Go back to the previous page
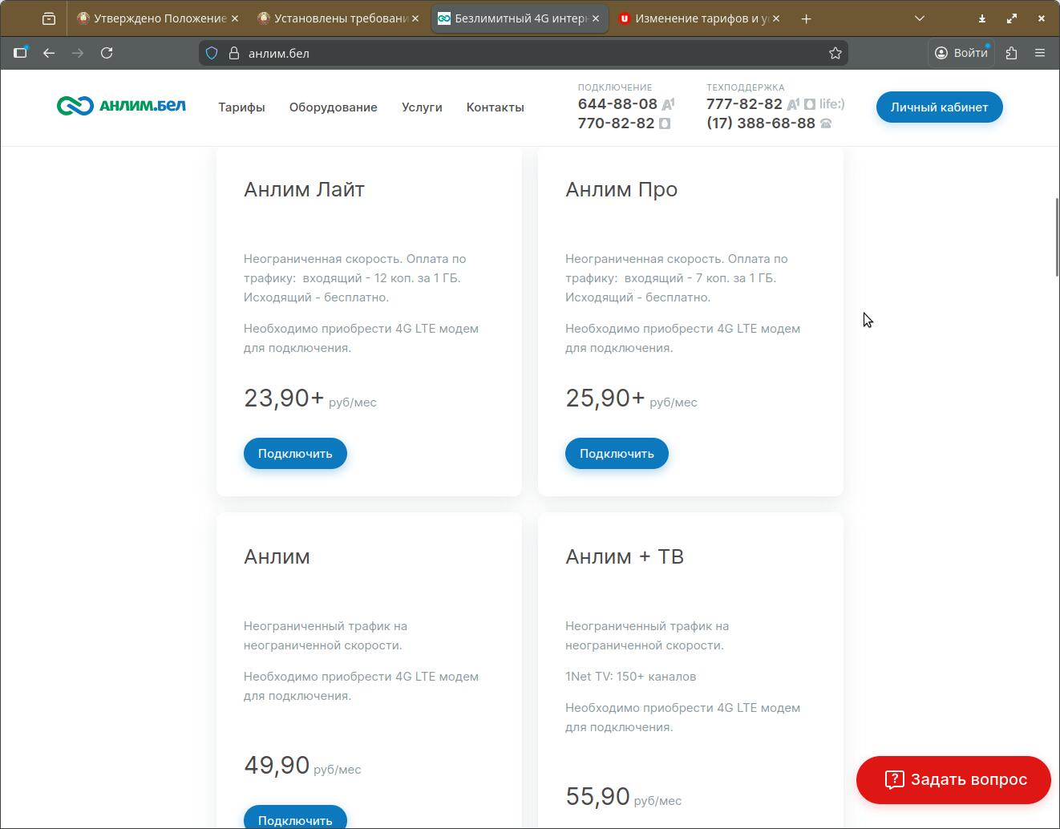Image resolution: width=1060 pixels, height=829 pixels. pos(49,53)
